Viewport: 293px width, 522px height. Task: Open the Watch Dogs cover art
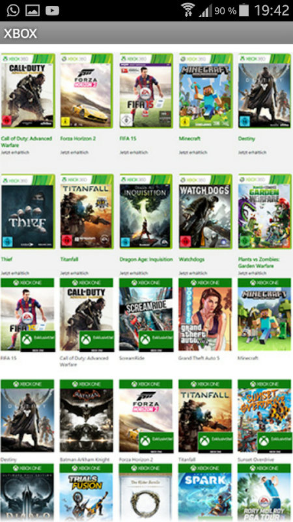205,211
